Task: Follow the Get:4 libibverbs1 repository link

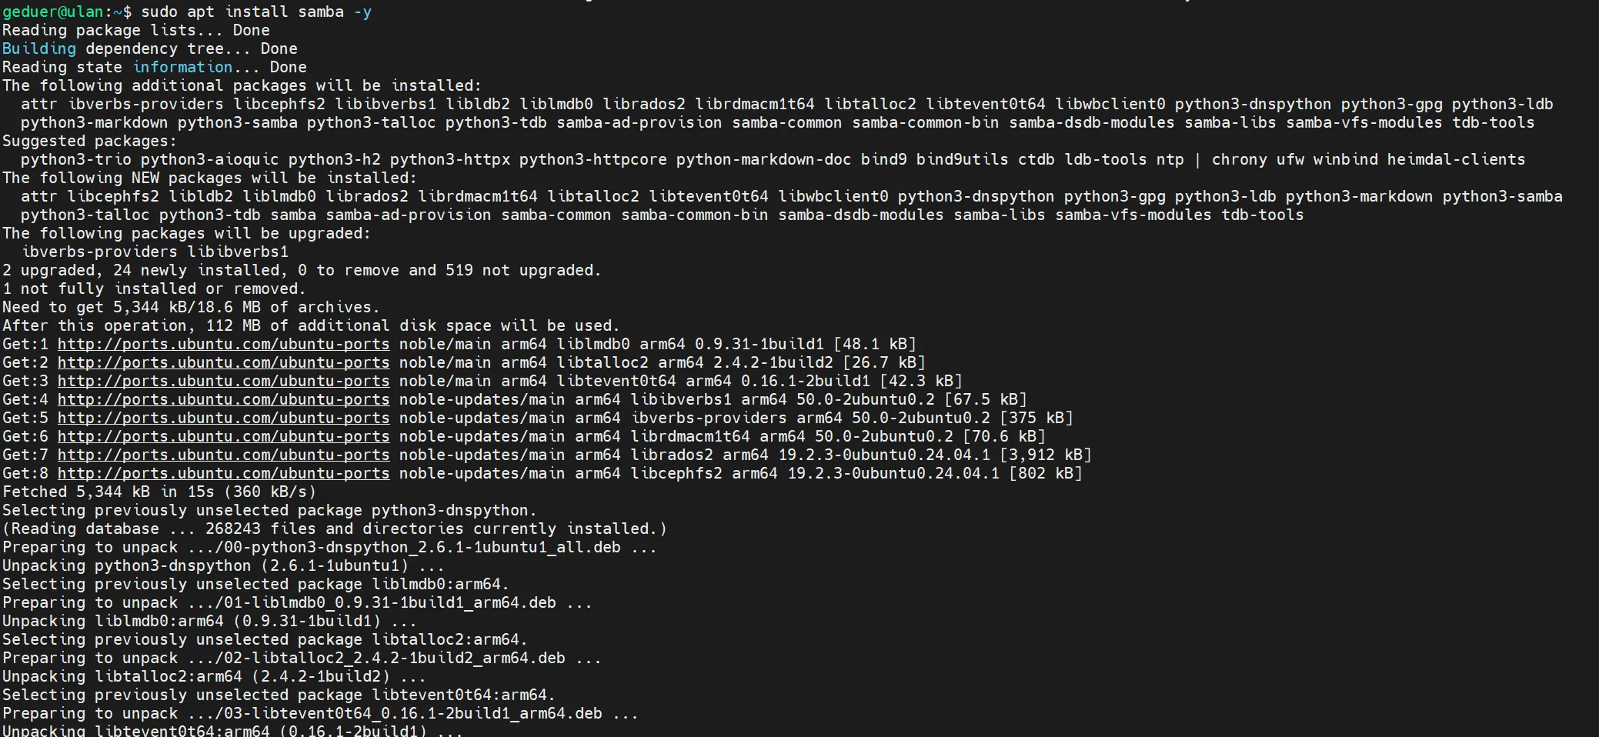Action: (x=223, y=399)
